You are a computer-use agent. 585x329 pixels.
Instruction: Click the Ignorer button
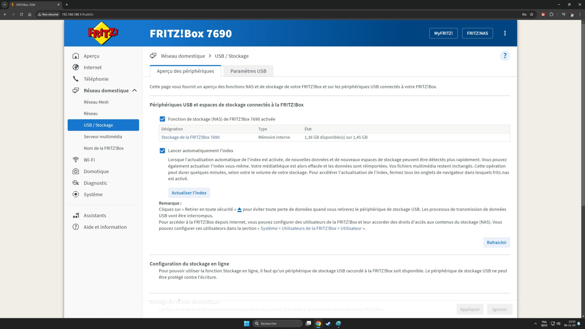500,309
